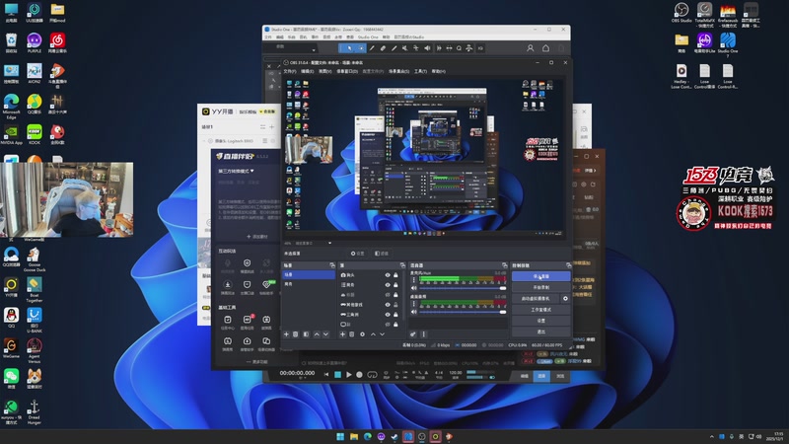This screenshot has width=789, height=444.
Task: Click the add plus icon in YY开播 window
Action: (x=272, y=127)
